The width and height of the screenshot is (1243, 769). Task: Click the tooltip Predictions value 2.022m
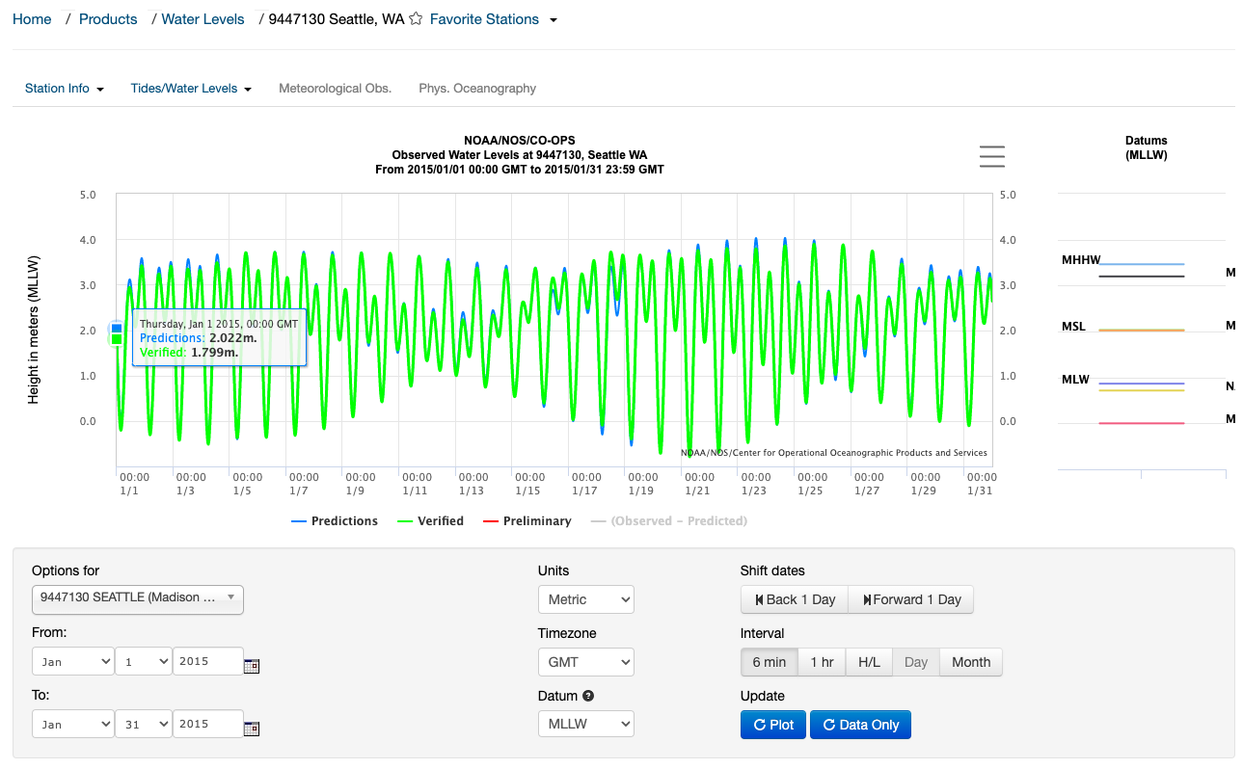click(x=233, y=338)
